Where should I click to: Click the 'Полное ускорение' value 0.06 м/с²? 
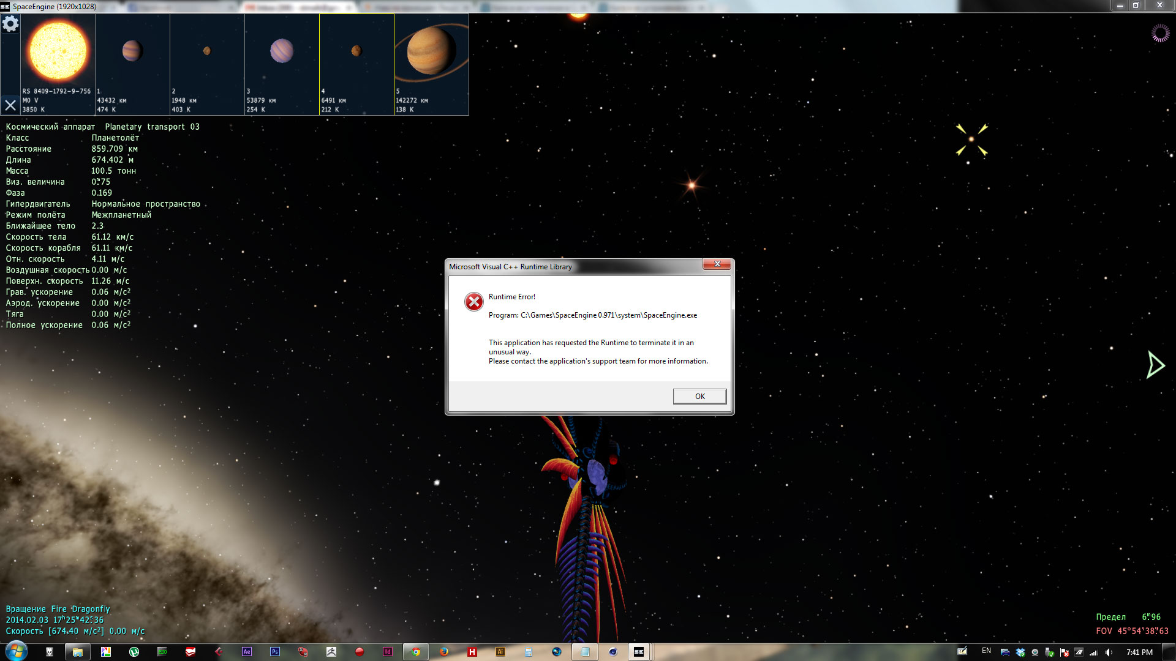coord(111,325)
